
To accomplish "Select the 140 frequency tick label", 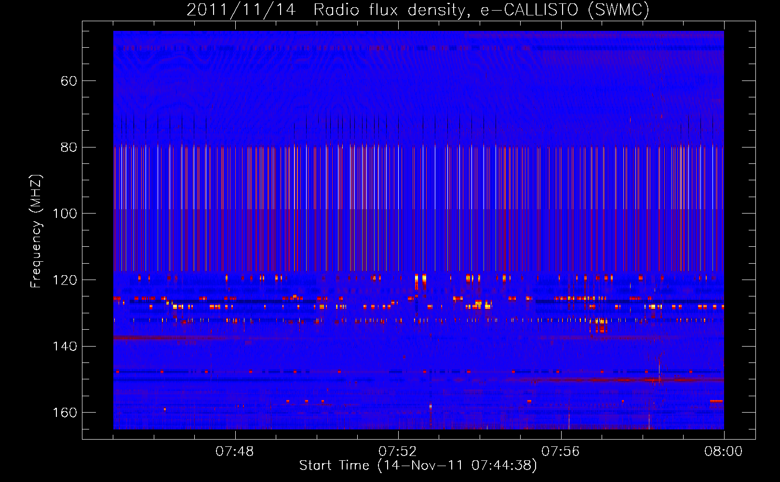I will [x=65, y=347].
